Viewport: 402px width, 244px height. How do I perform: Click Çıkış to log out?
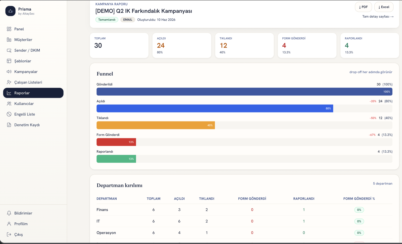(33, 234)
